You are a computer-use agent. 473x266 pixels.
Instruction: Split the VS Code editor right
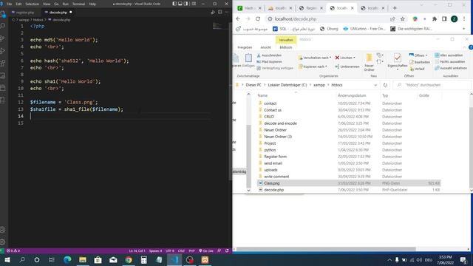[220, 12]
